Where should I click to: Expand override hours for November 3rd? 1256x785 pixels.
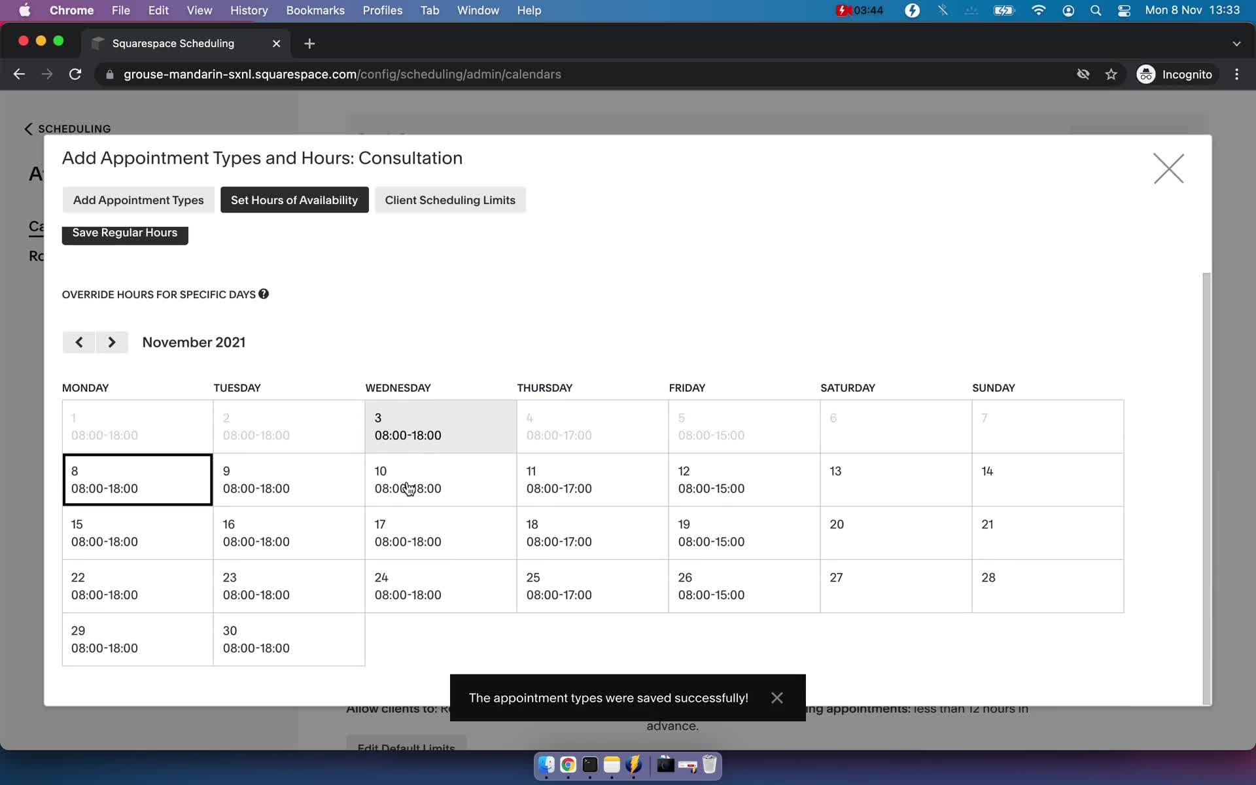(440, 427)
